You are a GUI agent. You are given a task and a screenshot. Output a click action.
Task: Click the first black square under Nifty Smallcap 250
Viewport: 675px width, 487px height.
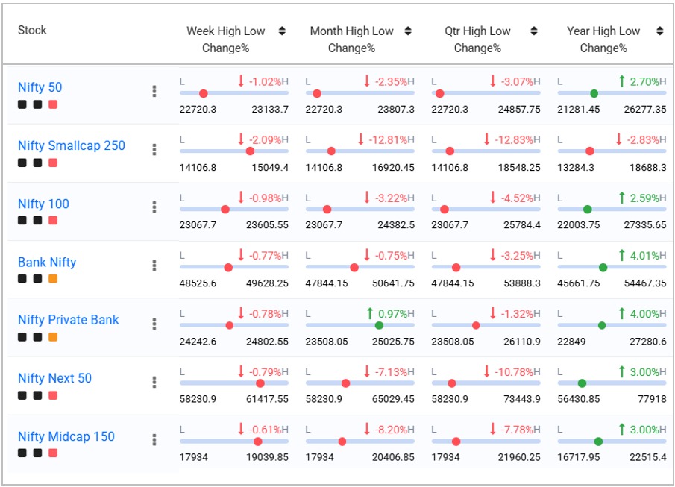(22, 163)
